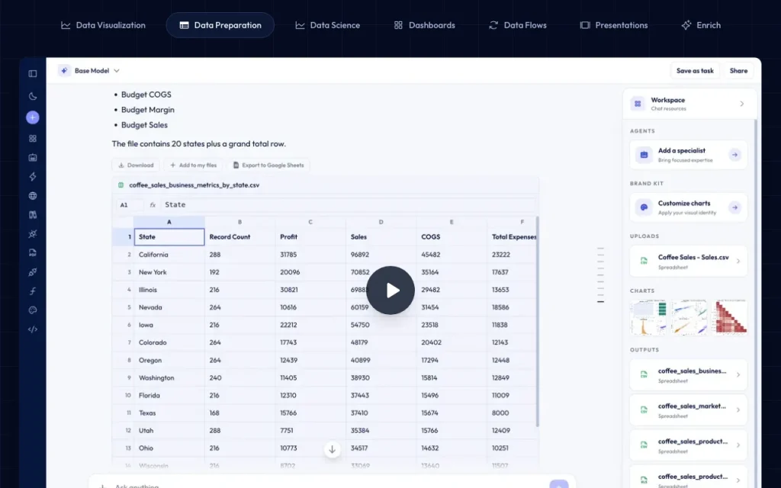
Task: Click Add to my files
Action: (x=193, y=165)
